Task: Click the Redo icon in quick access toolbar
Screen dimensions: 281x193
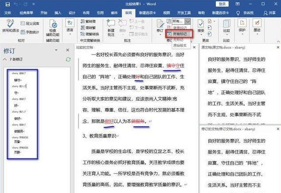Action: pos(25,4)
